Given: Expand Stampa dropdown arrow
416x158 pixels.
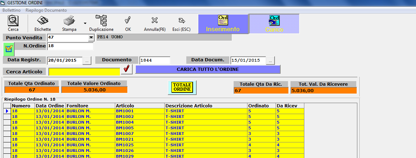Looking at the screenshot, I should (85, 23).
